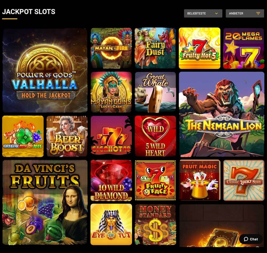Open the 20 Mega Flames game

tap(244, 48)
